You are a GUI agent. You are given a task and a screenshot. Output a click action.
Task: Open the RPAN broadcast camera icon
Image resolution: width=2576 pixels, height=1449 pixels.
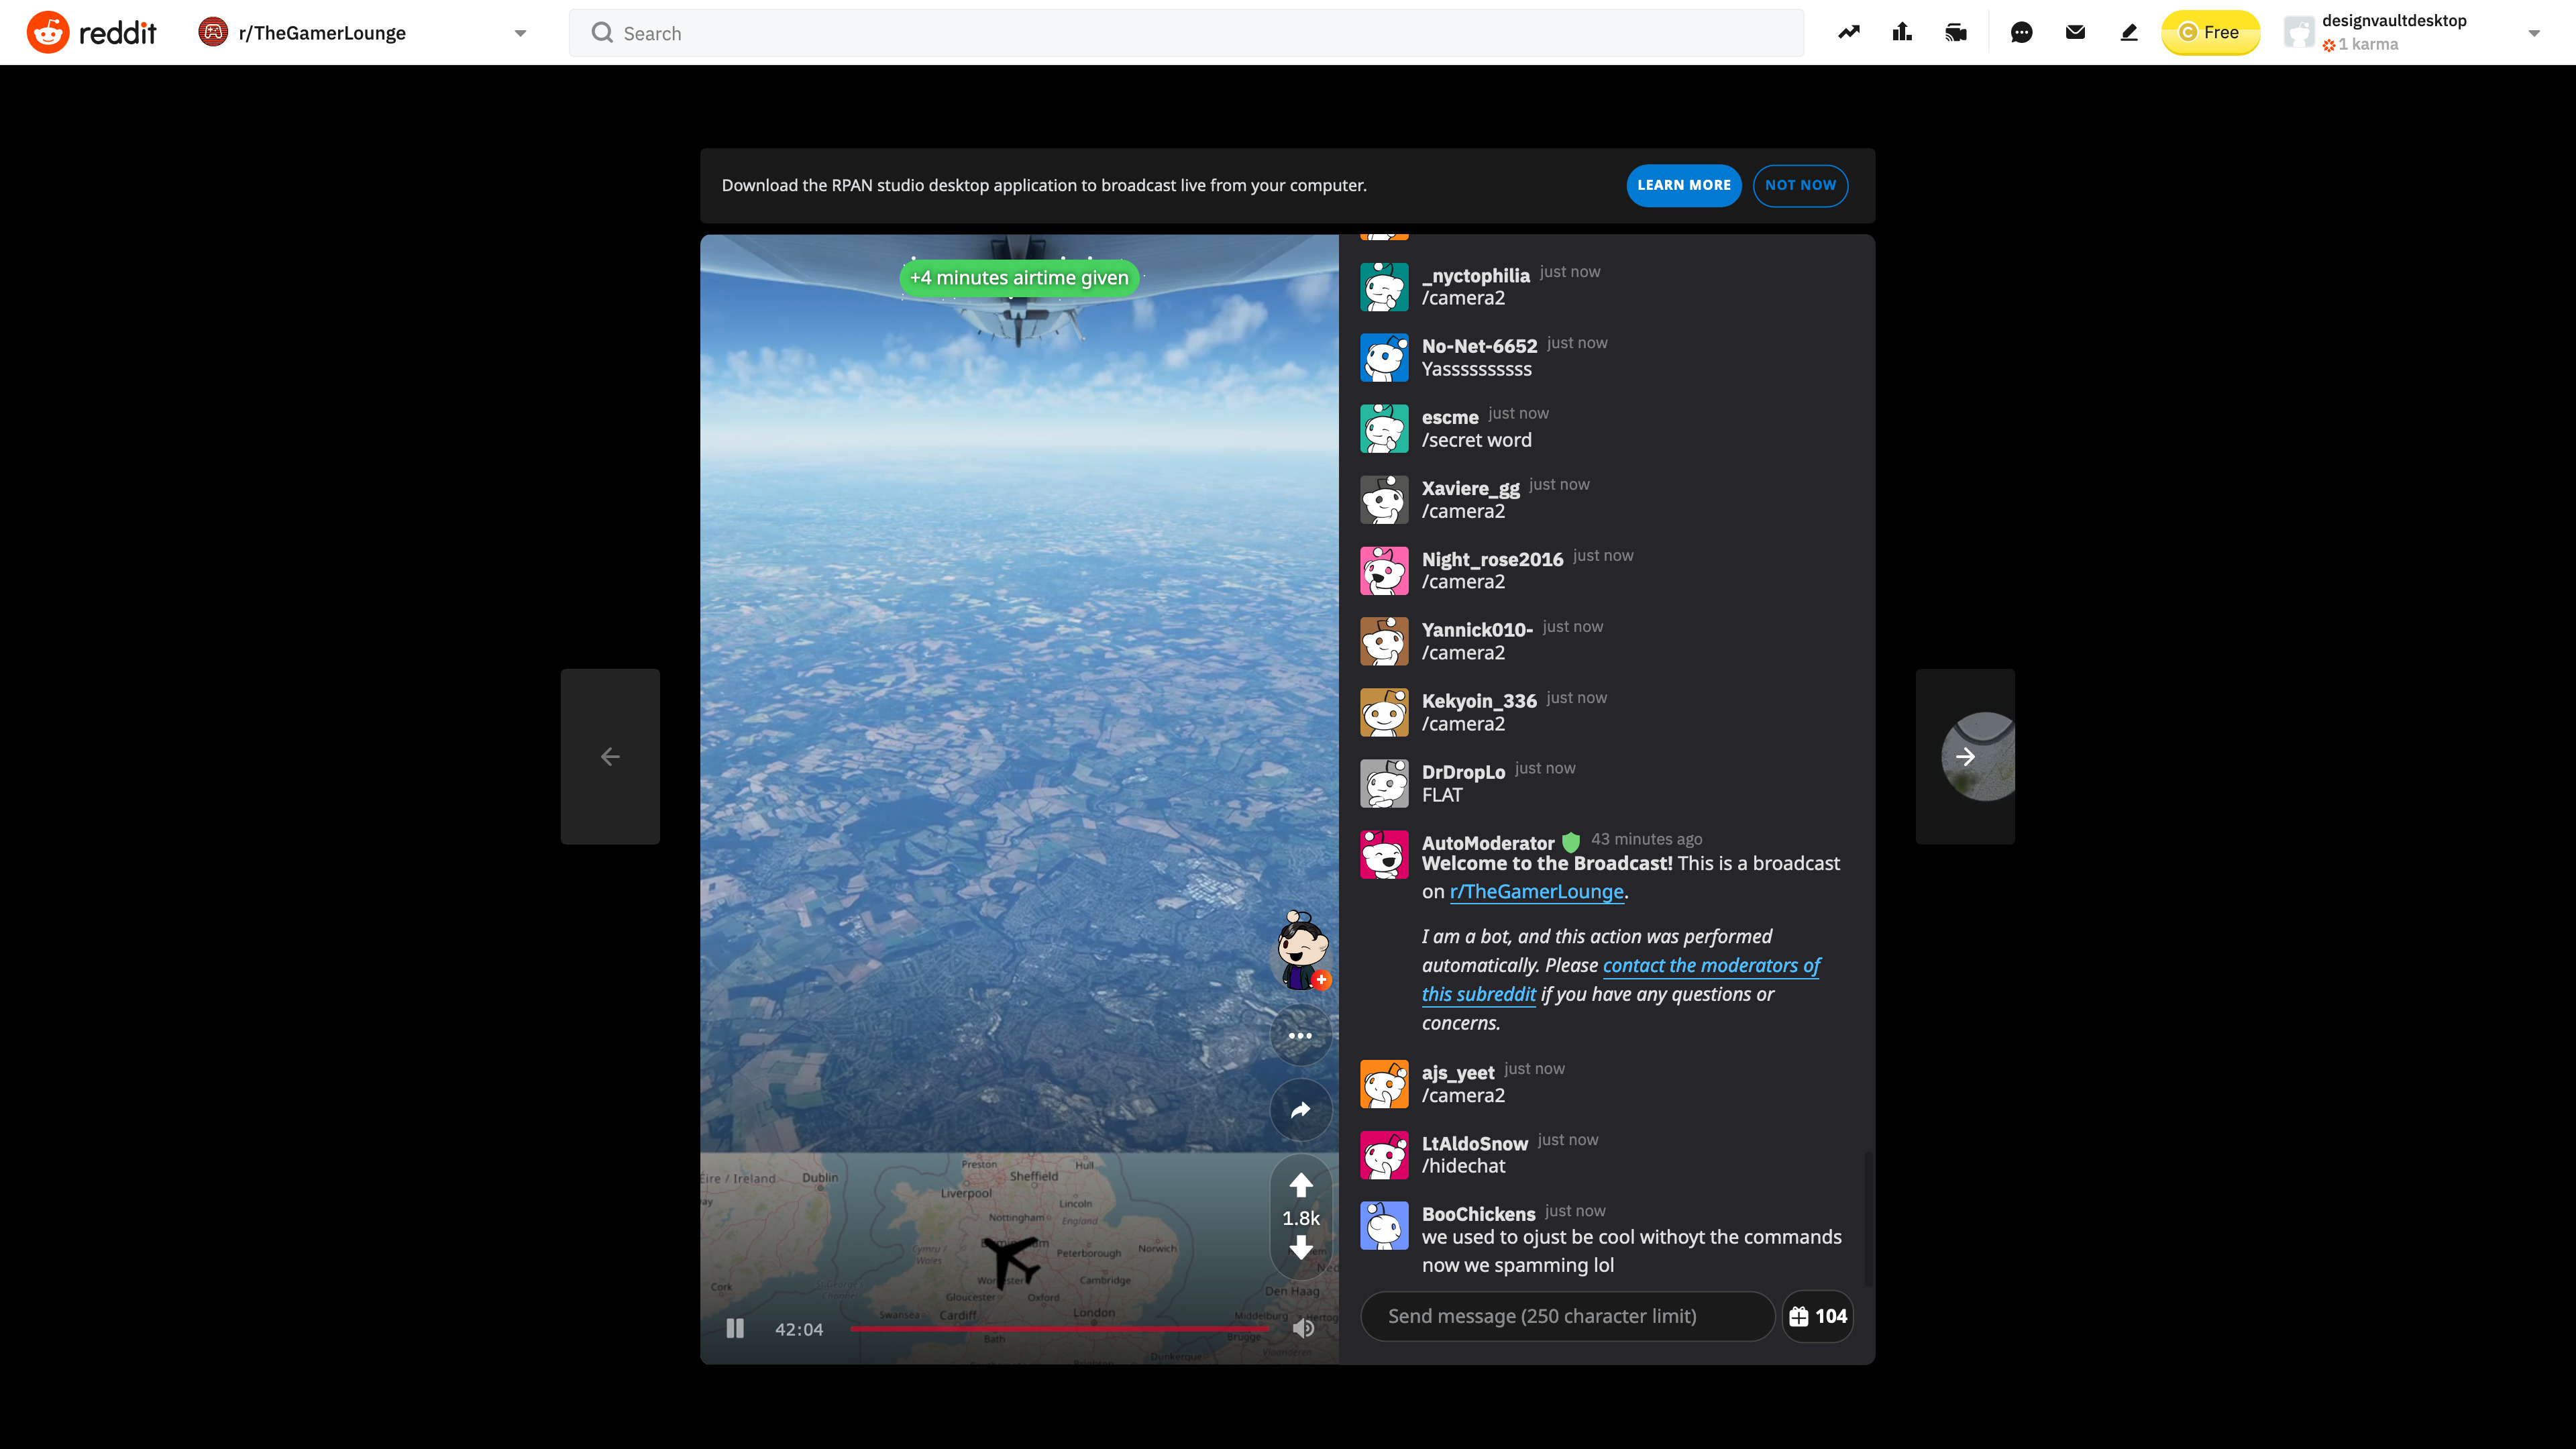[1956, 32]
